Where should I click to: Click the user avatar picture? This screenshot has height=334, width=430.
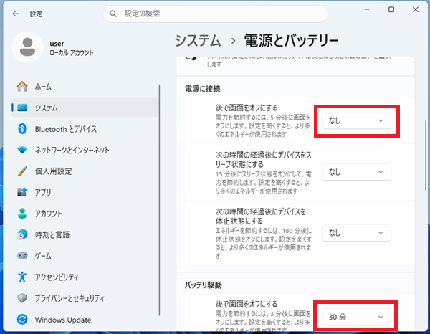(27, 47)
